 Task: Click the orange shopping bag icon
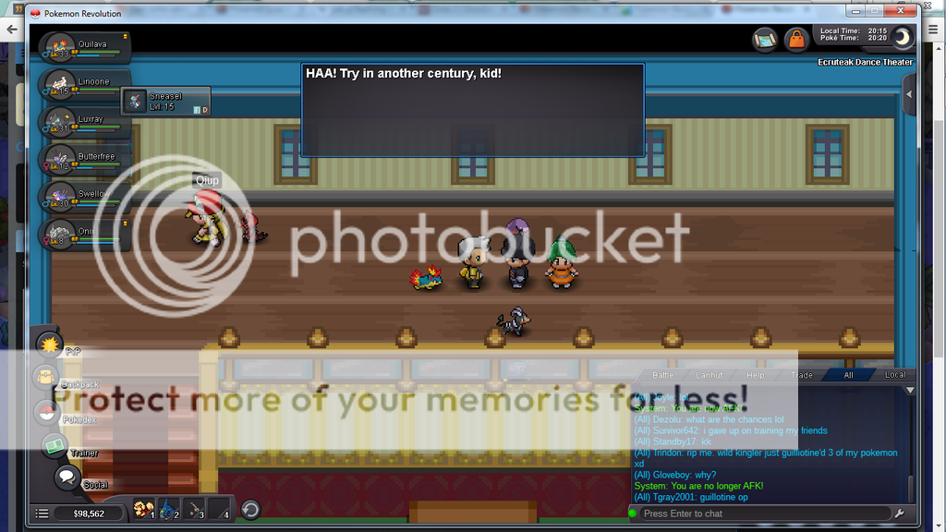click(x=795, y=40)
